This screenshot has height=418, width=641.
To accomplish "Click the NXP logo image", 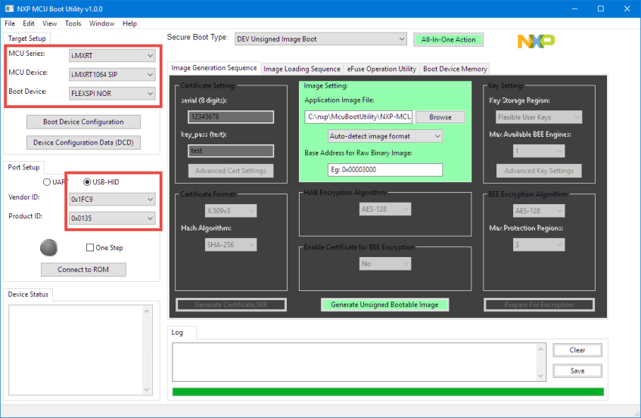I will tap(536, 41).
